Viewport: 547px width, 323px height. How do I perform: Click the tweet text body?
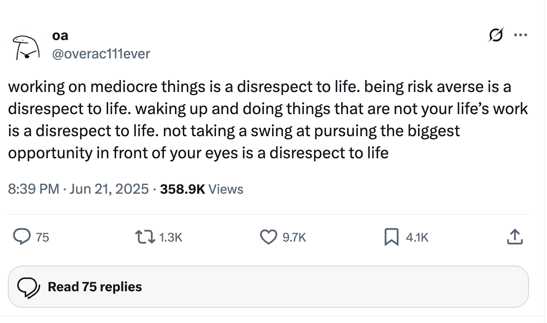click(x=267, y=120)
